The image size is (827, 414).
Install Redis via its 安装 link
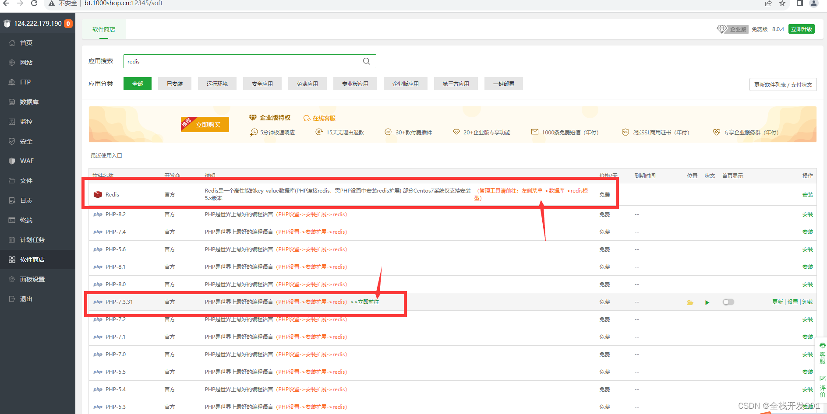[808, 195]
